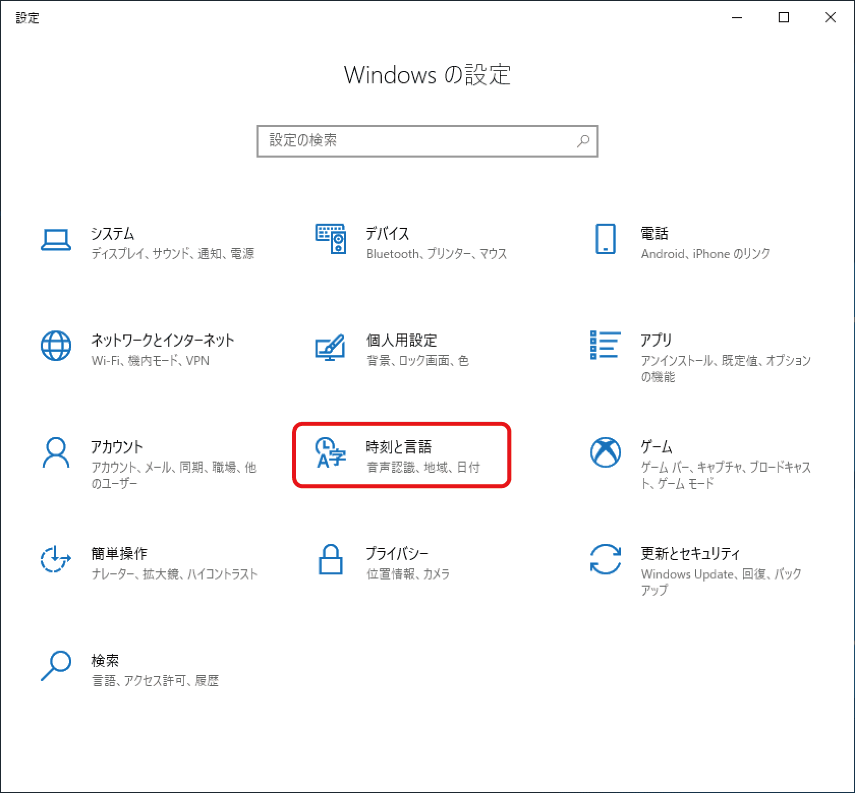Click the 位置情報、カメラ description

click(408, 574)
